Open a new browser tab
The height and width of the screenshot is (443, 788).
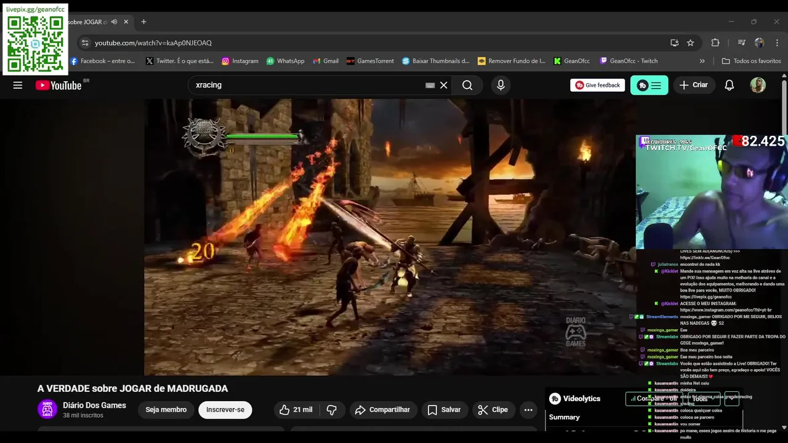point(143,22)
